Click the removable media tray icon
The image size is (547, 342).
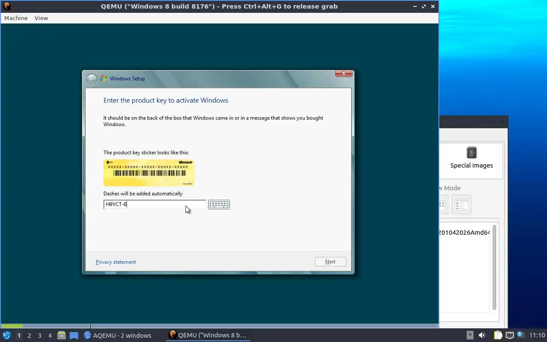click(x=470, y=335)
